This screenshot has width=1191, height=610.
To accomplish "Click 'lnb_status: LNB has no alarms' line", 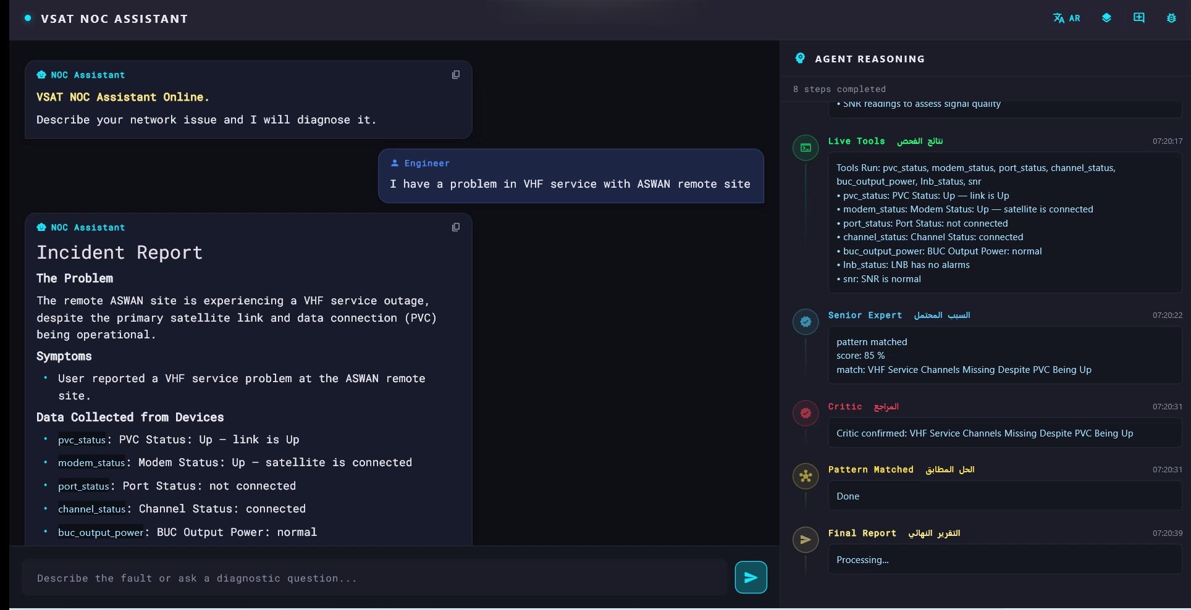I will pyautogui.click(x=903, y=265).
